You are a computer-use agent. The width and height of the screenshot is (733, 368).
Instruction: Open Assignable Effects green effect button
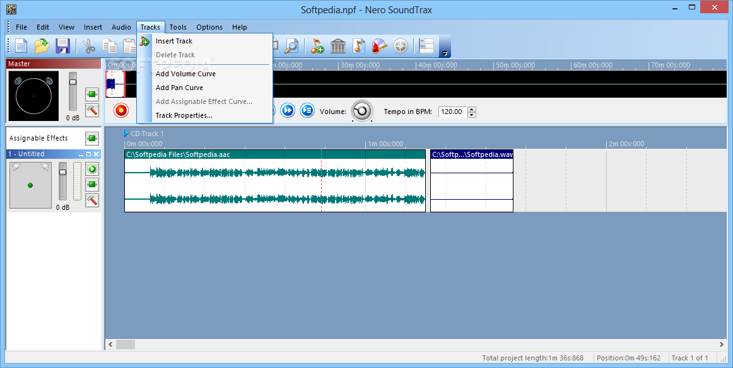[92, 138]
